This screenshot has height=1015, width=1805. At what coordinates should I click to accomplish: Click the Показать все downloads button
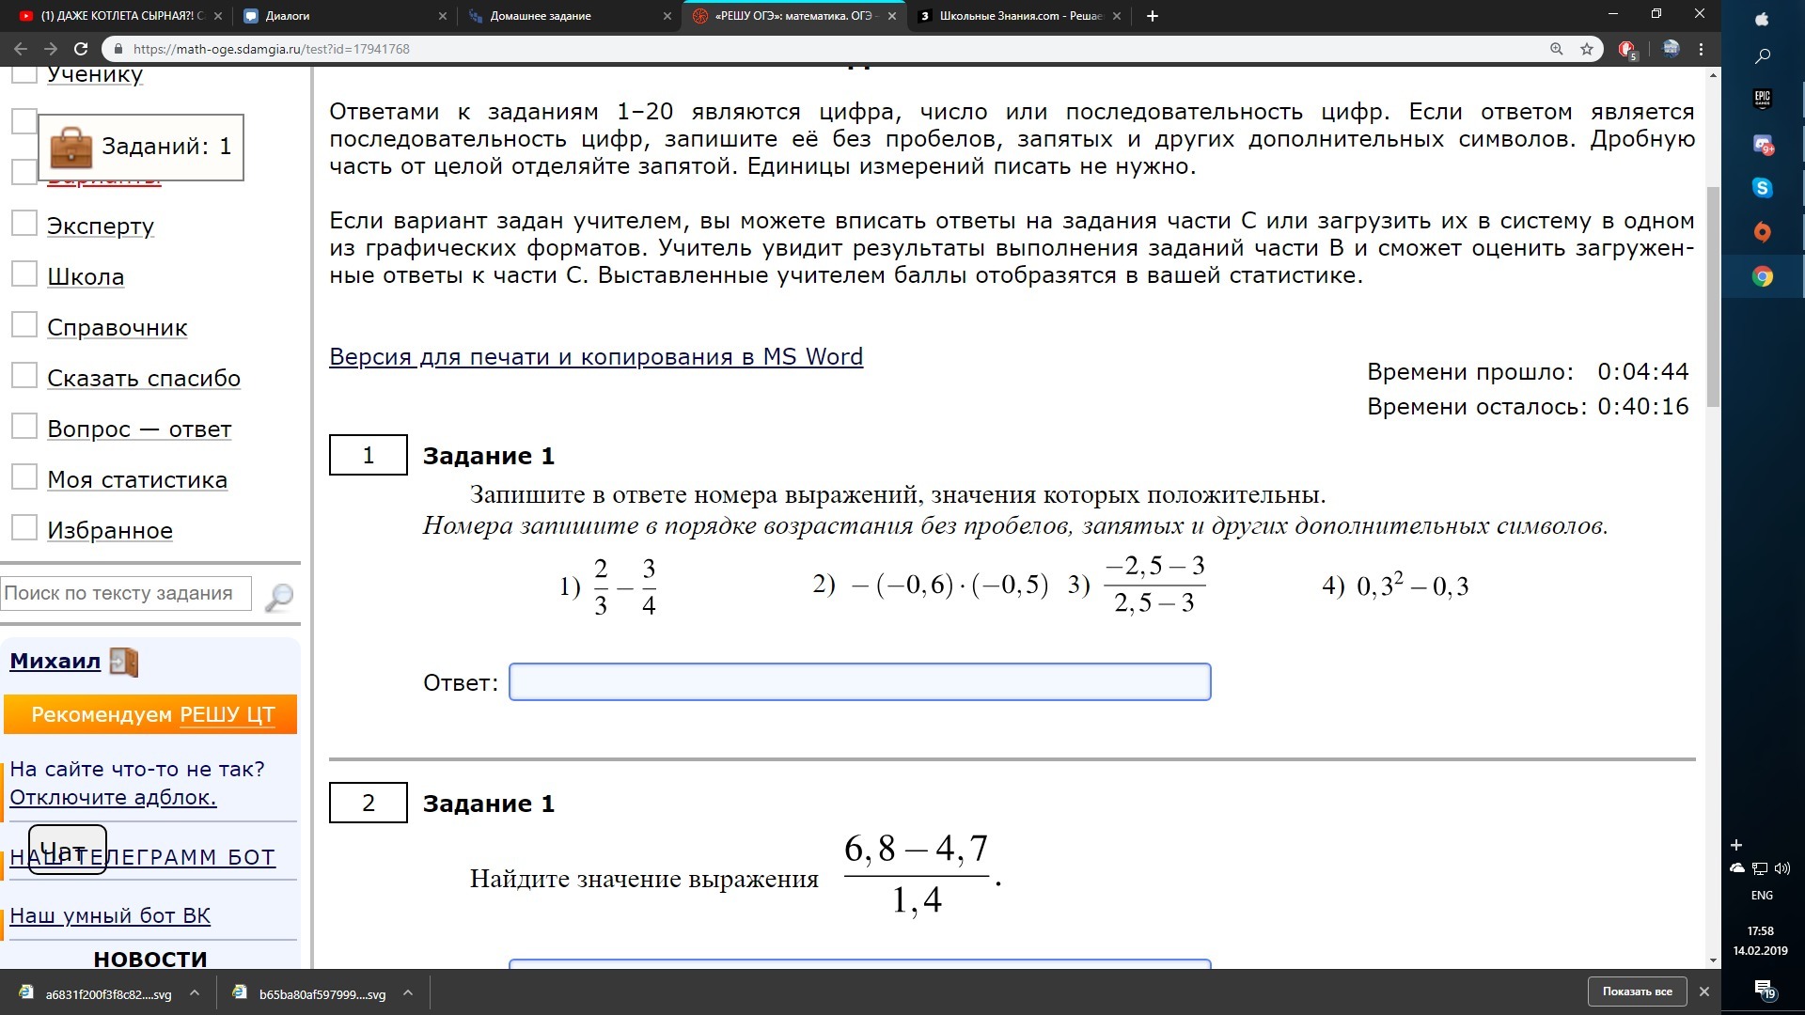[x=1637, y=992]
